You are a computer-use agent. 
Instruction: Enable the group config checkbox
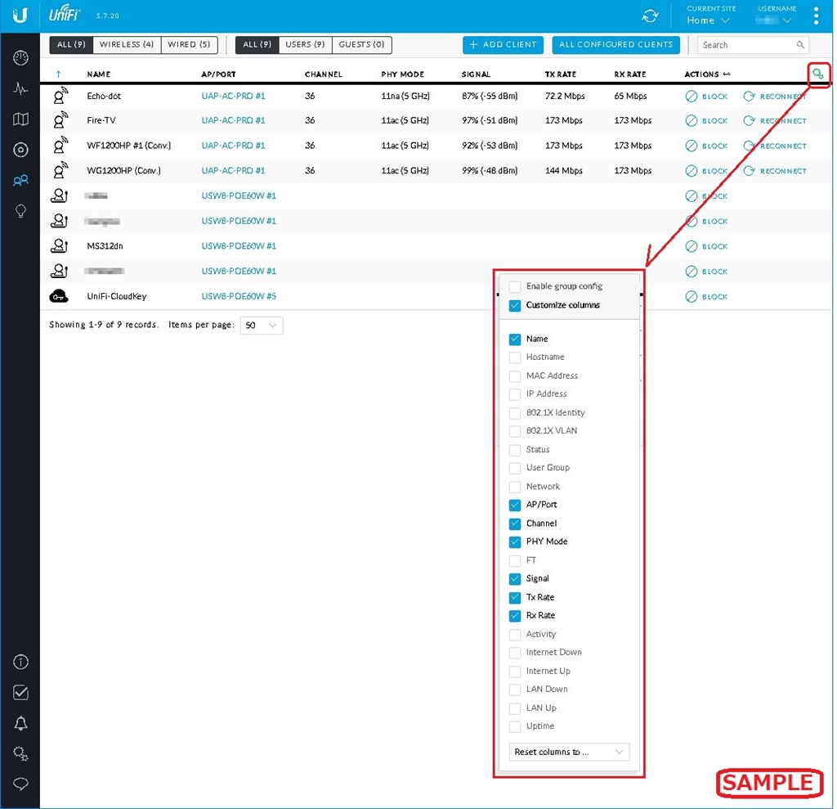(515, 286)
